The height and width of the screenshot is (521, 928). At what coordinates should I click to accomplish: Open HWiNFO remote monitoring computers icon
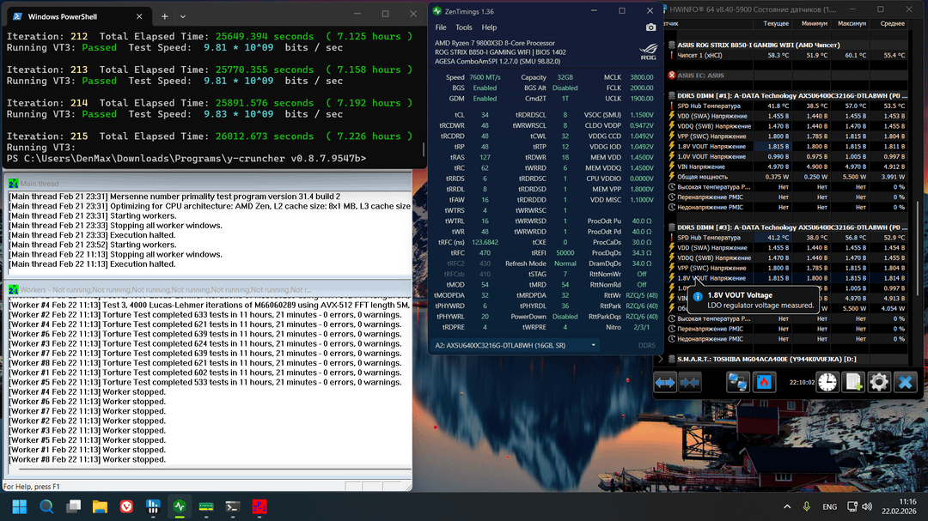737,383
